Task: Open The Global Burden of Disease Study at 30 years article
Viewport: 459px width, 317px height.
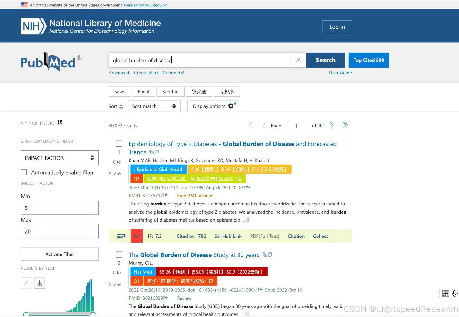Action: coord(195,255)
